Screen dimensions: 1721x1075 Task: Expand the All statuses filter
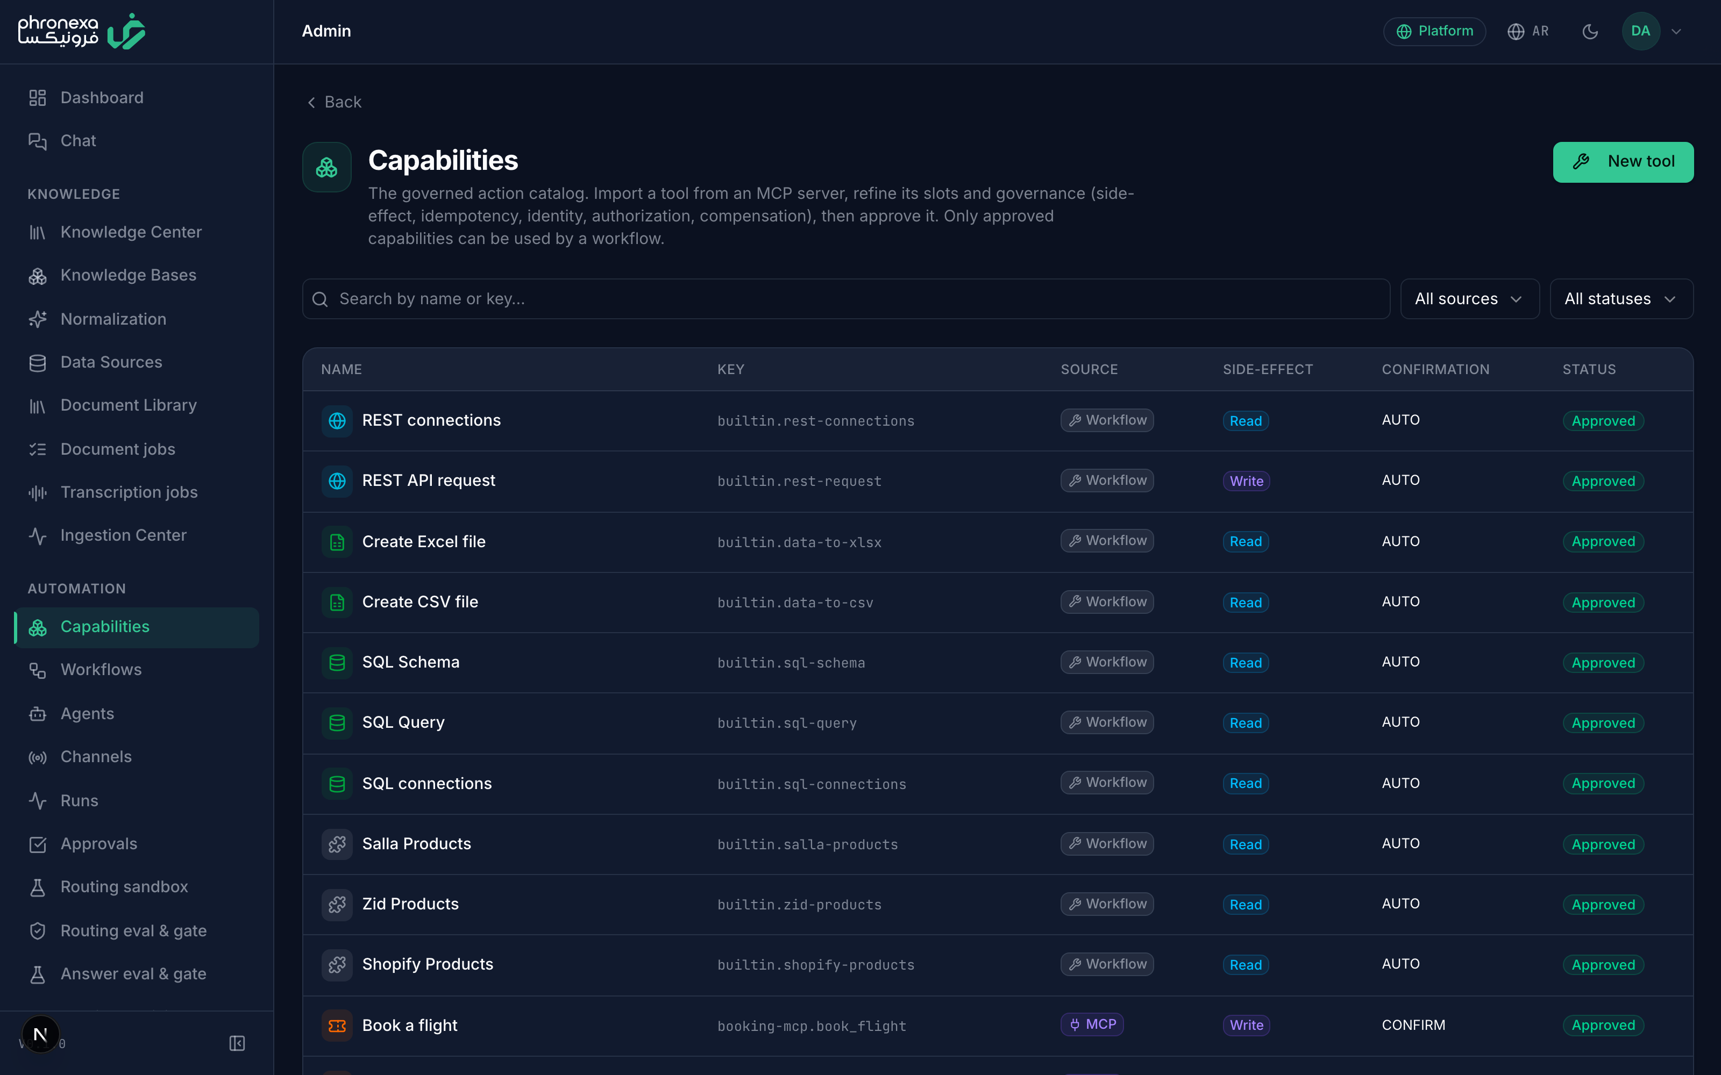[1622, 299]
